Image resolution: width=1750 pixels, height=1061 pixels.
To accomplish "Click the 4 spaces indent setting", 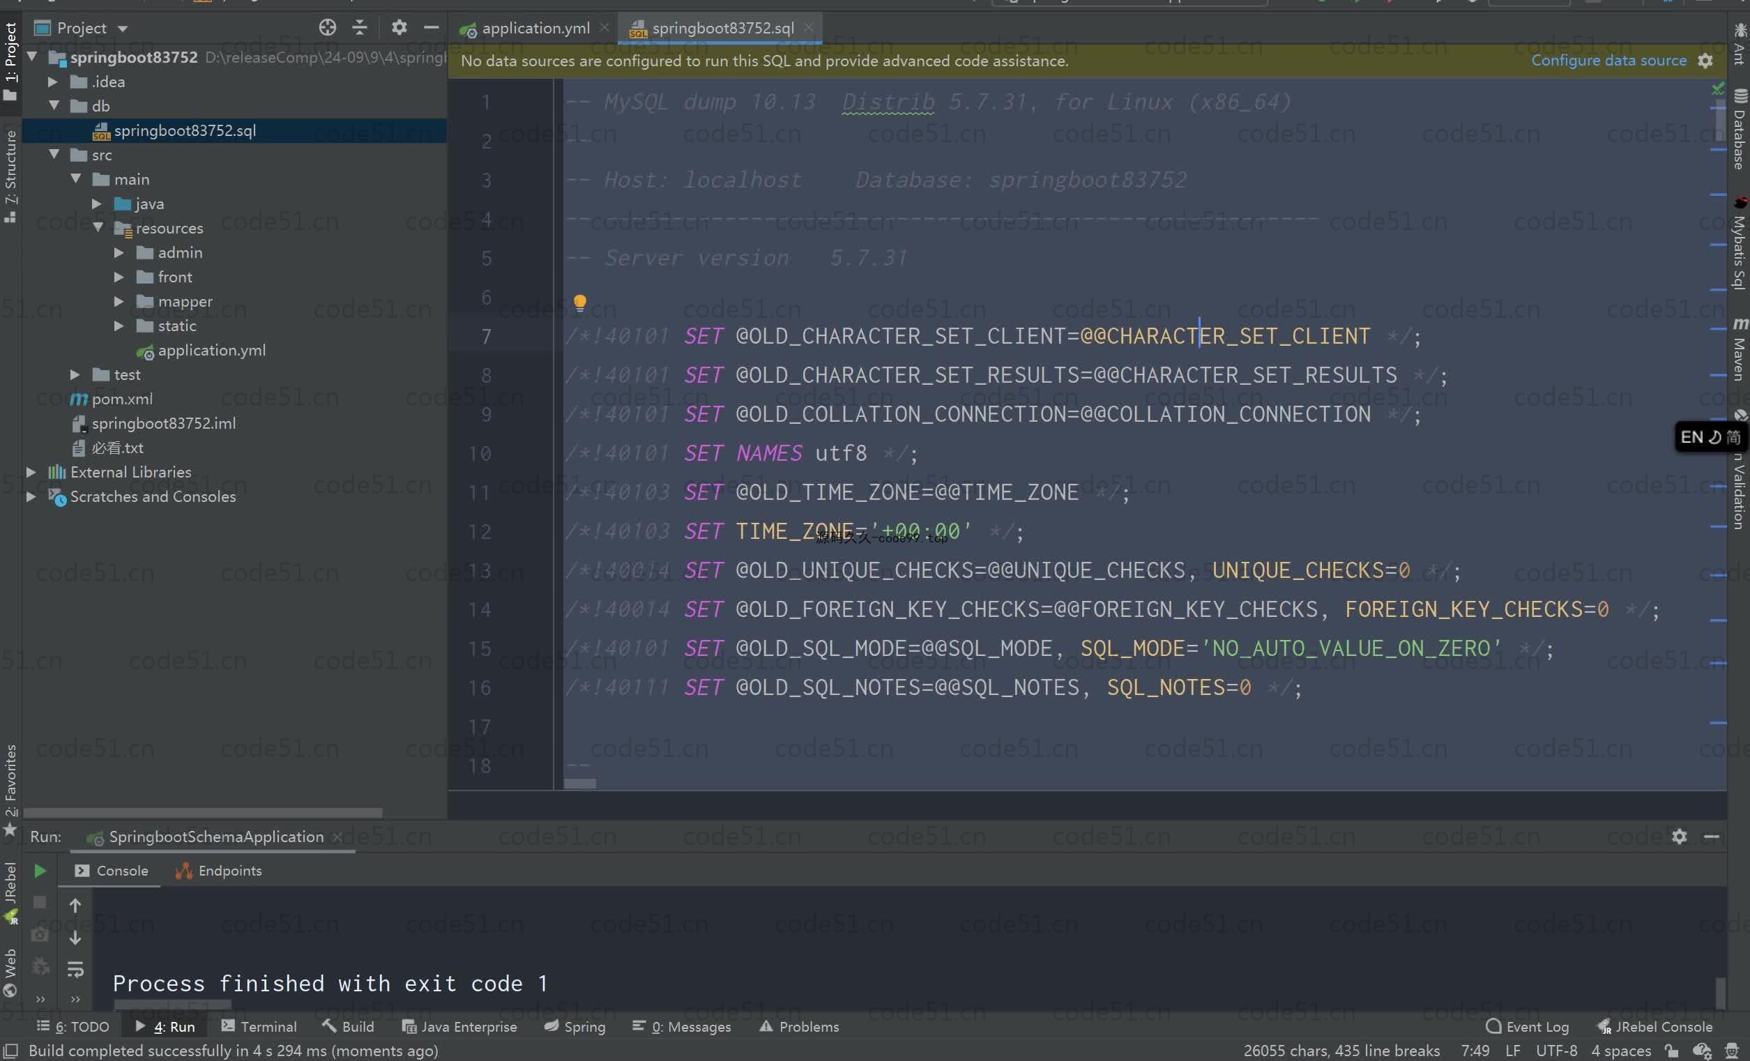I will [x=1621, y=1051].
